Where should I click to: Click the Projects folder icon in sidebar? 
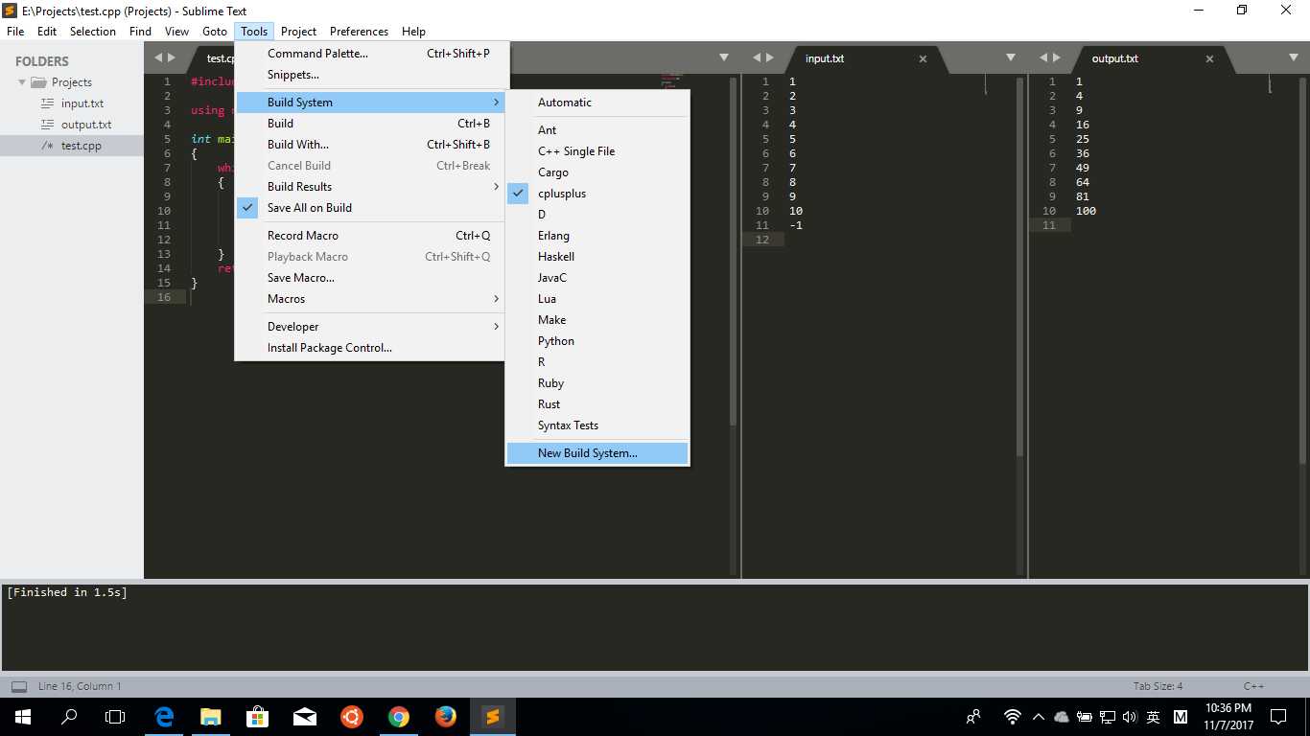pyautogui.click(x=39, y=82)
